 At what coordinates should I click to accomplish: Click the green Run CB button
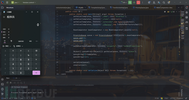point(130,2)
